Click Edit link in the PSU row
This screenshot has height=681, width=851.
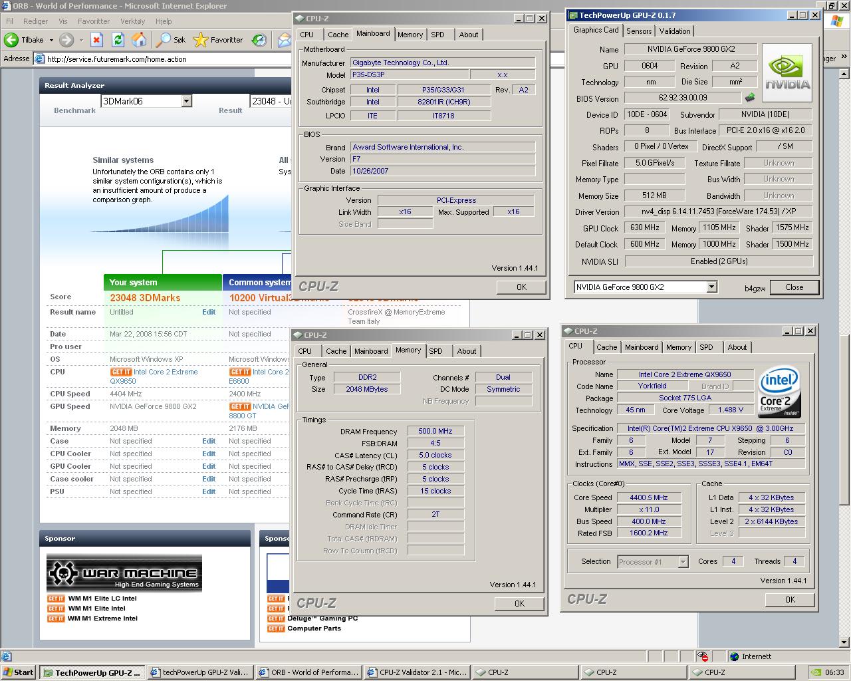[x=209, y=491]
